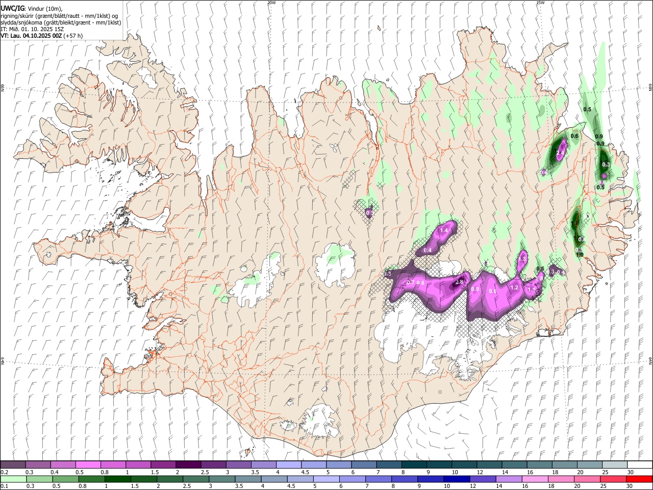
Task: Click the 1.2 snowfall value on the map
Action: [514, 288]
